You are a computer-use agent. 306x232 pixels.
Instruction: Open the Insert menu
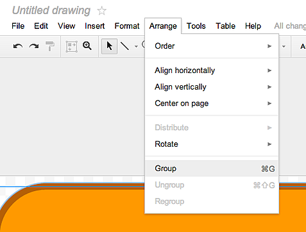point(95,26)
